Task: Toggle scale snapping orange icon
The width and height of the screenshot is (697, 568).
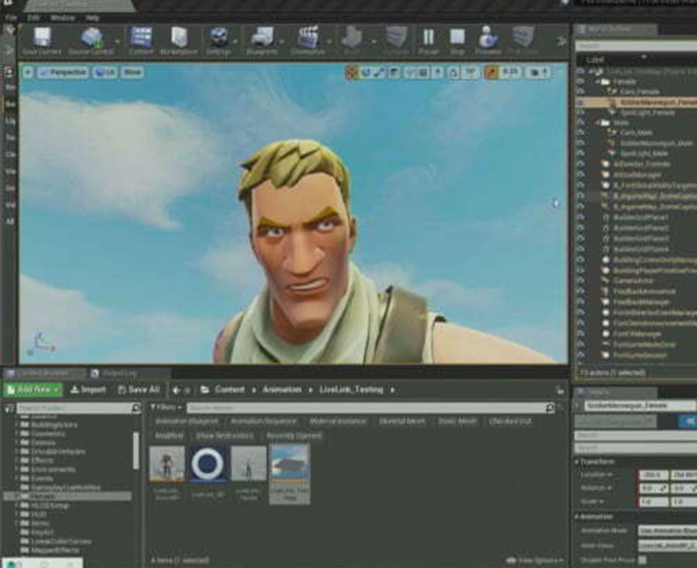Action: [x=492, y=72]
